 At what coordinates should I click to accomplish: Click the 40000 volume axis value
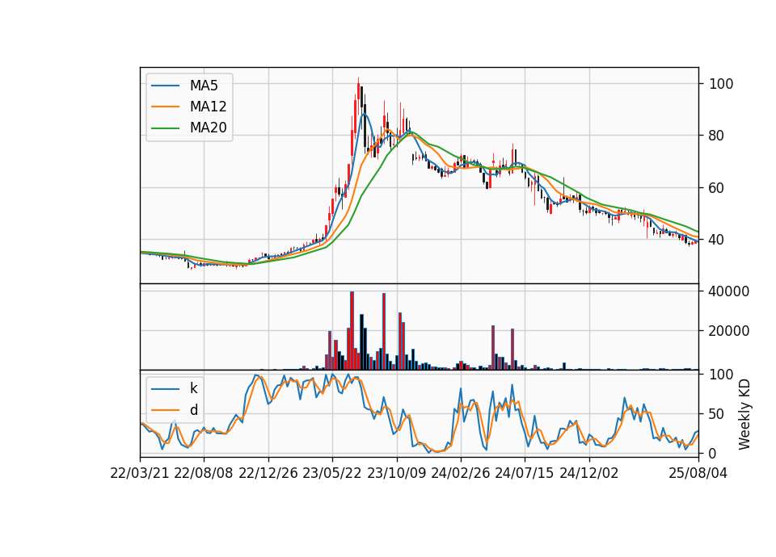click(x=728, y=291)
